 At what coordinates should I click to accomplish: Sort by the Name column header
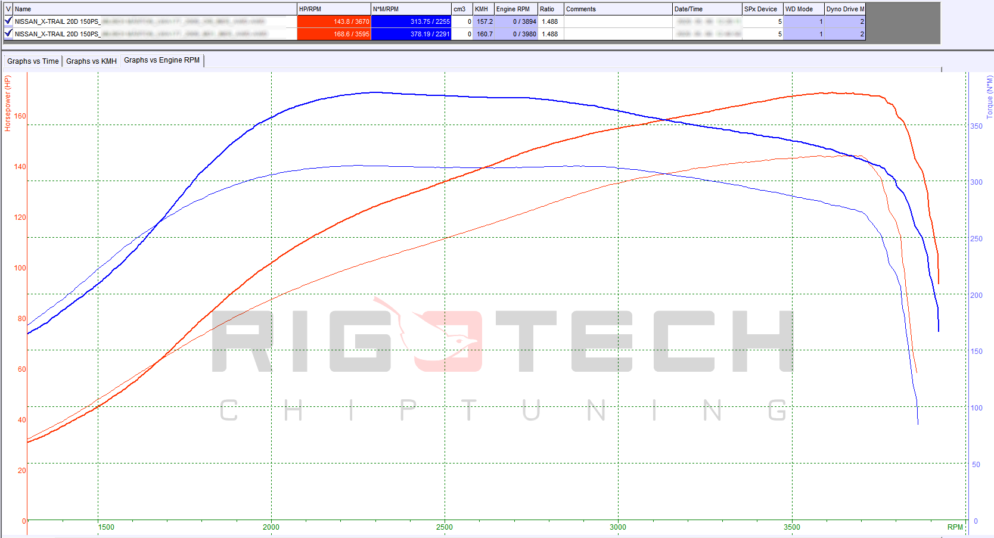point(155,9)
